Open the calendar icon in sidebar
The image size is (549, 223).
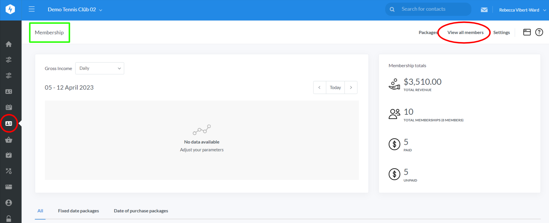[9, 107]
